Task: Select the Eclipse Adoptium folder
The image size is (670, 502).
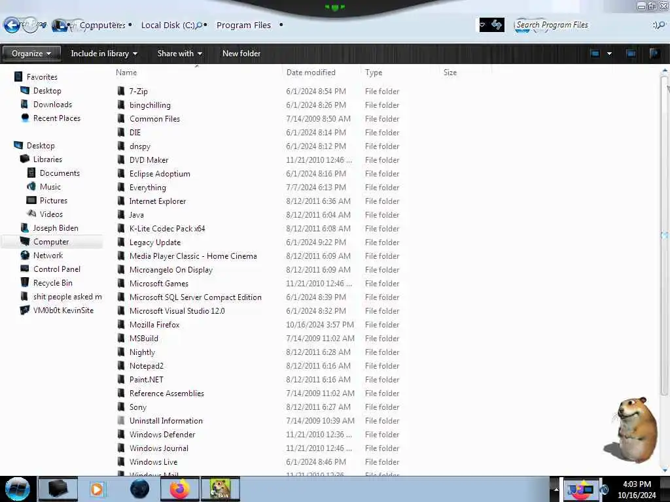Action: coord(160,174)
